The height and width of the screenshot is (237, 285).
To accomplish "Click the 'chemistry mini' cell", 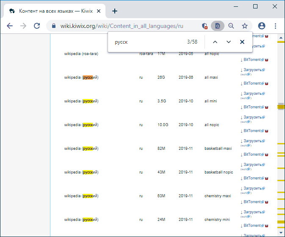I will [217, 220].
